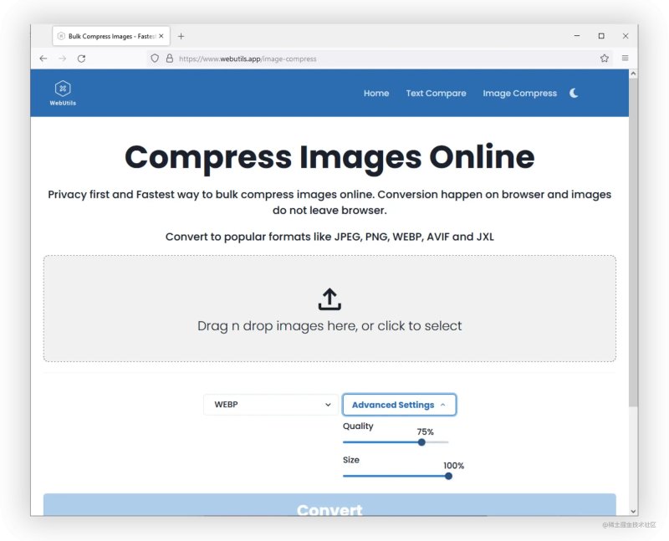Click the 75% quality value

[426, 431]
